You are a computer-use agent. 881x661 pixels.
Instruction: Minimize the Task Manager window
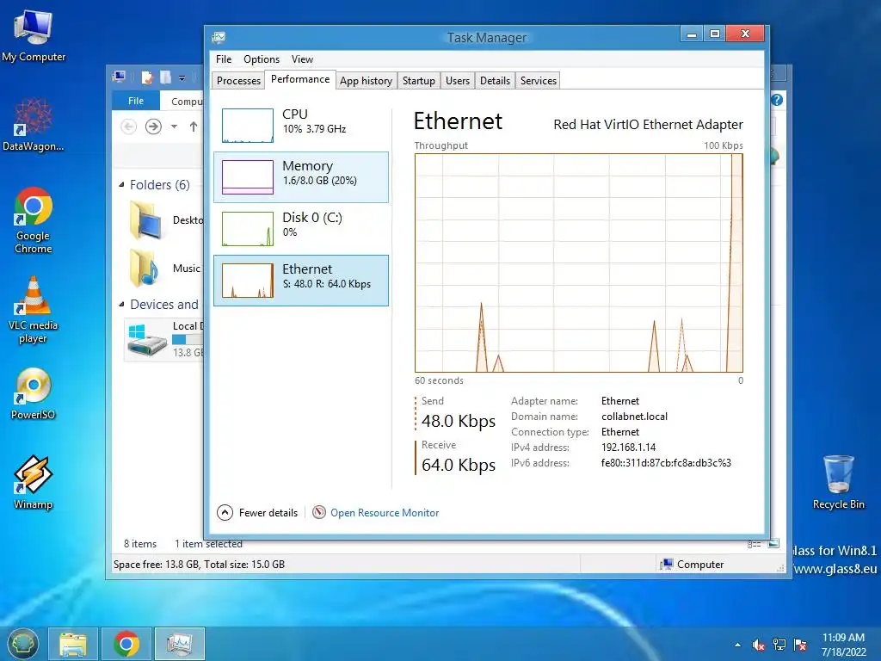[692, 34]
